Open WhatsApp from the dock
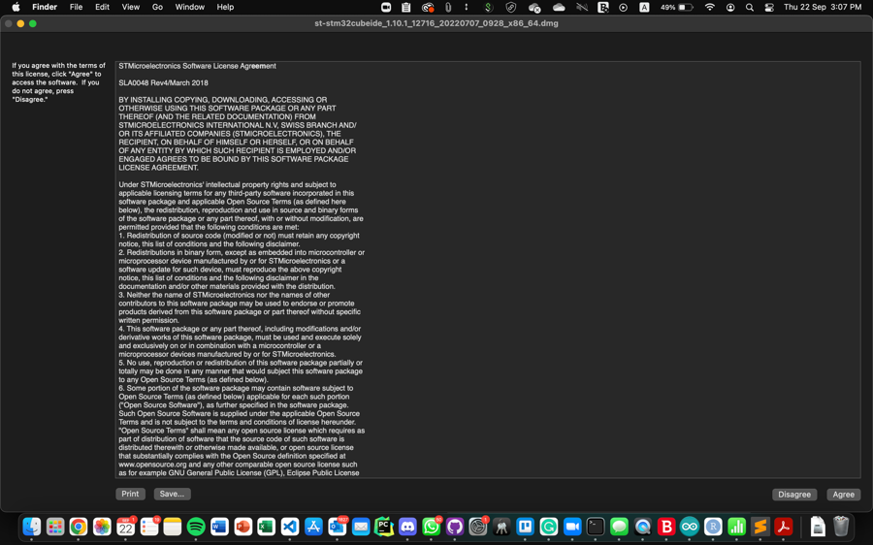Viewport: 873px width, 545px height. [431, 527]
